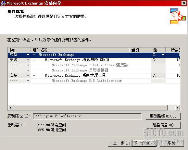Collapse the Microsoft Exchange root node

coord(34,55)
